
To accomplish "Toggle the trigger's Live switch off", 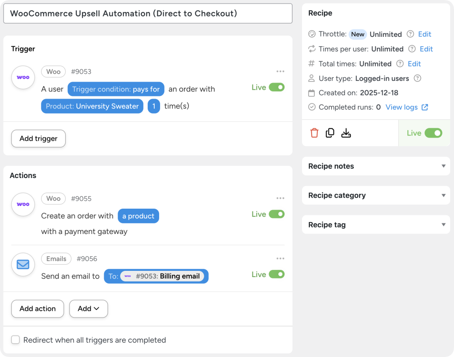I will click(x=276, y=87).
